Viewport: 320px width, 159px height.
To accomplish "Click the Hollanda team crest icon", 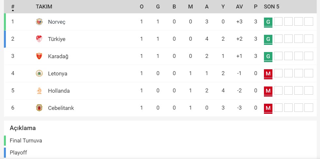I will click(x=39, y=91).
